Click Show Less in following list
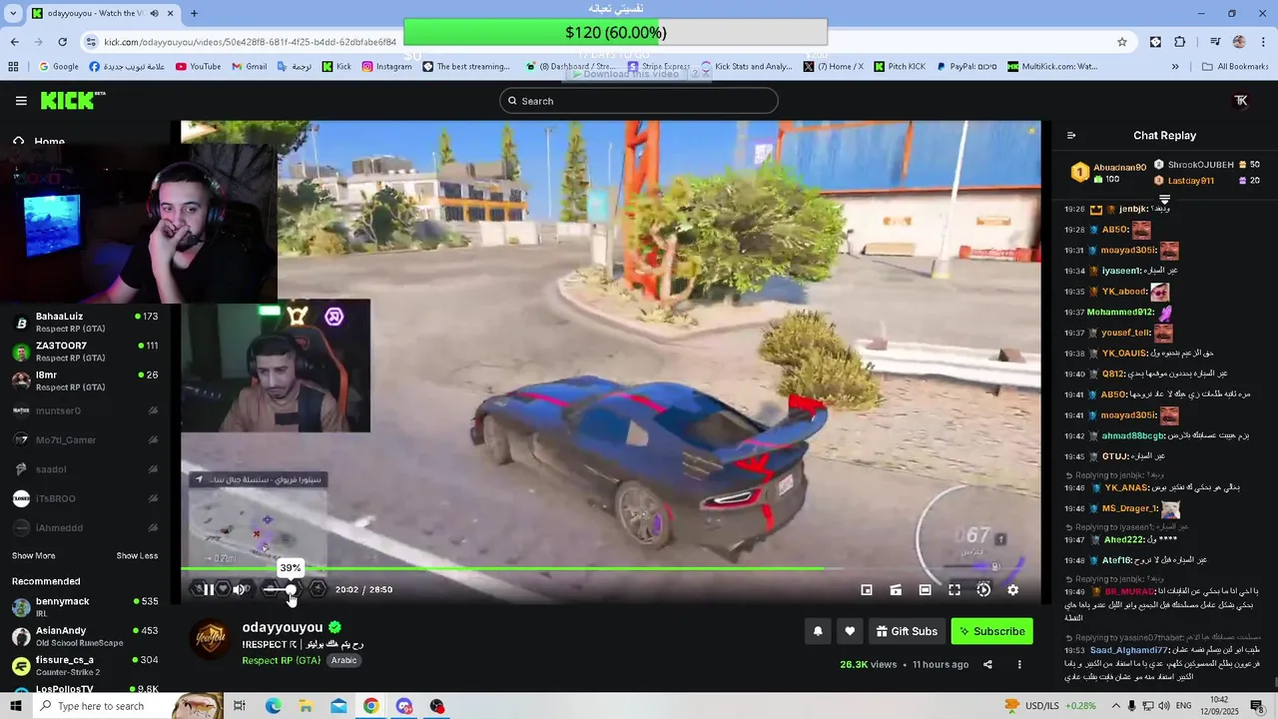 (x=137, y=556)
